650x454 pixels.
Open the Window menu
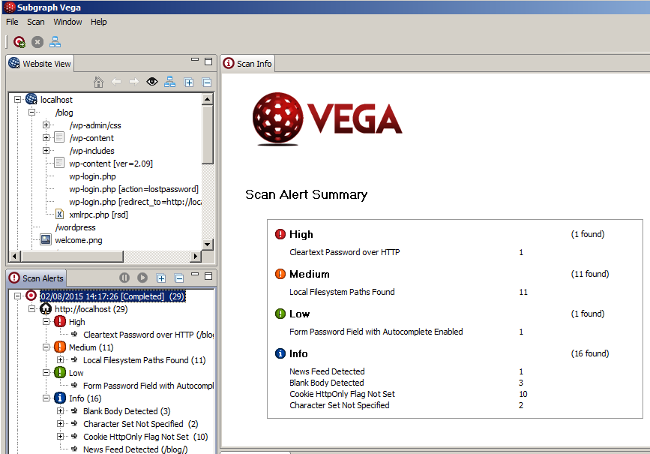pos(67,22)
